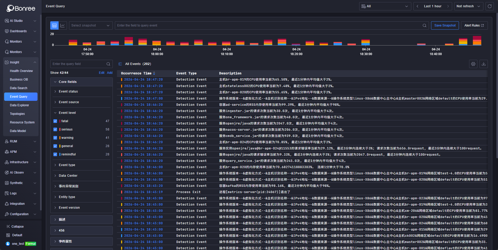The image size is (498, 250).
Task: Click the Event Type column header
Action: click(186, 73)
